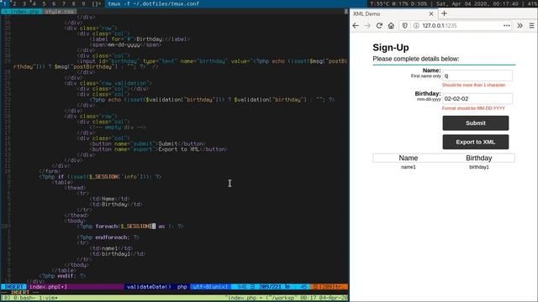Open the browser Home page
The image size is (538, 302).
(391, 26)
